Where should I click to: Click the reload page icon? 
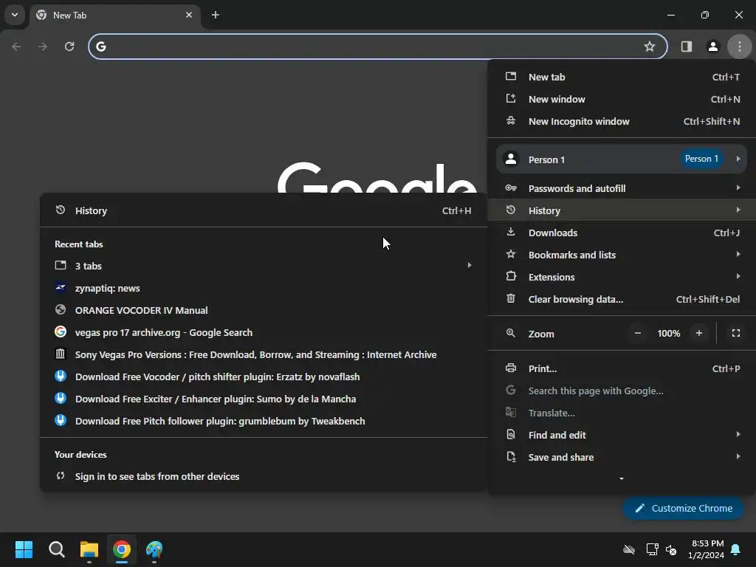(x=69, y=47)
